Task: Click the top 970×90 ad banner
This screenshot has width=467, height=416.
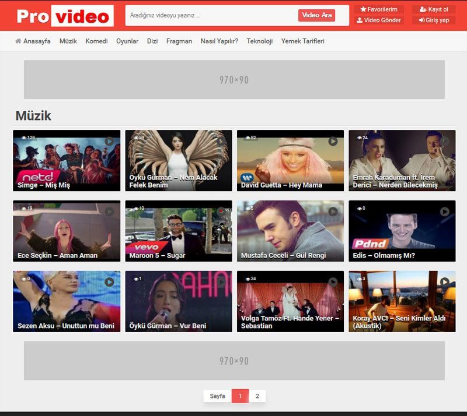Action: 234,79
